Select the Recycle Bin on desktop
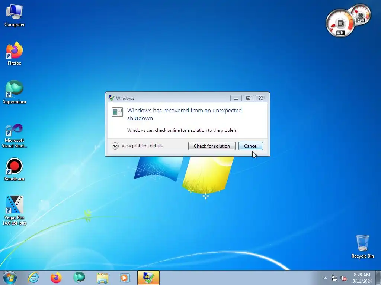Image resolution: width=381 pixels, height=285 pixels. click(362, 246)
